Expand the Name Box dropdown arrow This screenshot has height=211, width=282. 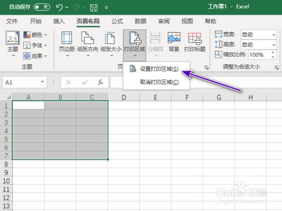[x=42, y=82]
